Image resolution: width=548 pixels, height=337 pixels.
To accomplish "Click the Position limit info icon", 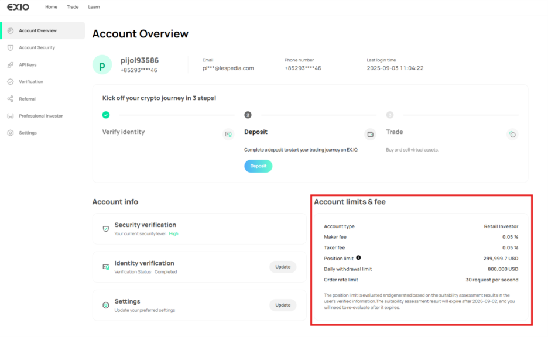I will click(358, 257).
